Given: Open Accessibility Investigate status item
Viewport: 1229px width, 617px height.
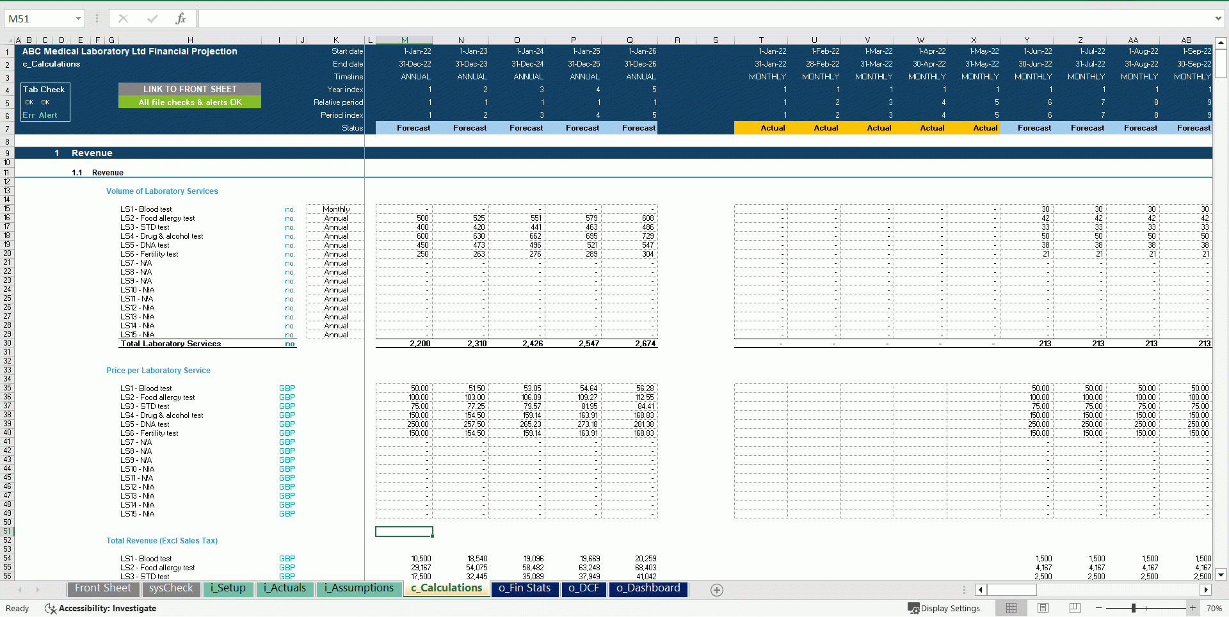Looking at the screenshot, I should coord(100,608).
